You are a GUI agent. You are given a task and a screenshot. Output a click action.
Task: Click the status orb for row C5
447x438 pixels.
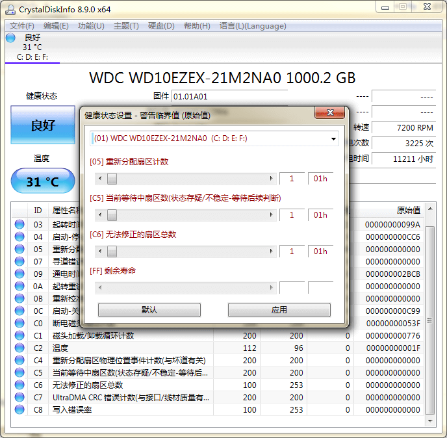(x=19, y=373)
